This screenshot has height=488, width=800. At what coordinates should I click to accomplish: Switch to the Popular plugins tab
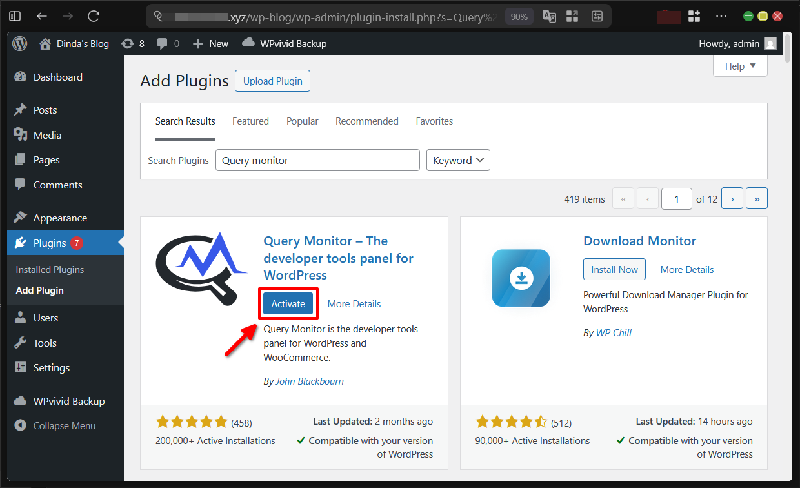pos(302,121)
